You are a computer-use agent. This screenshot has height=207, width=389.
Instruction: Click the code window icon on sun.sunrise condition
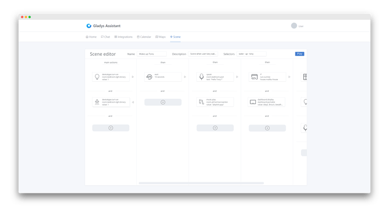254,77
